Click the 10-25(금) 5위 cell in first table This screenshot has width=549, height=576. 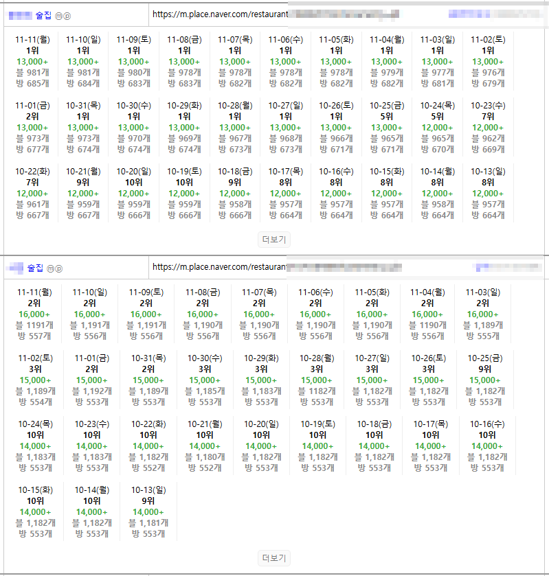click(387, 128)
